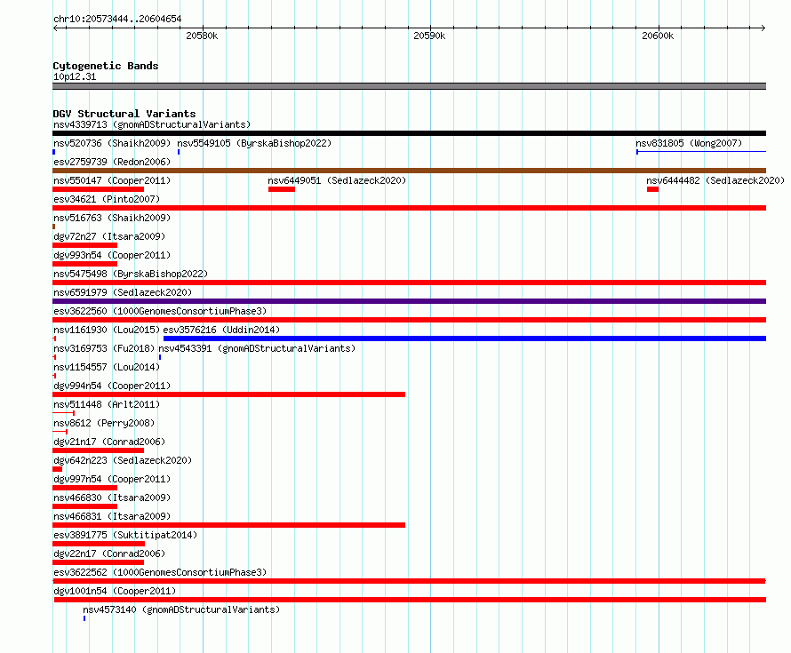Click the blue nsv4573140 variant marker
791x653 pixels.
(84, 618)
